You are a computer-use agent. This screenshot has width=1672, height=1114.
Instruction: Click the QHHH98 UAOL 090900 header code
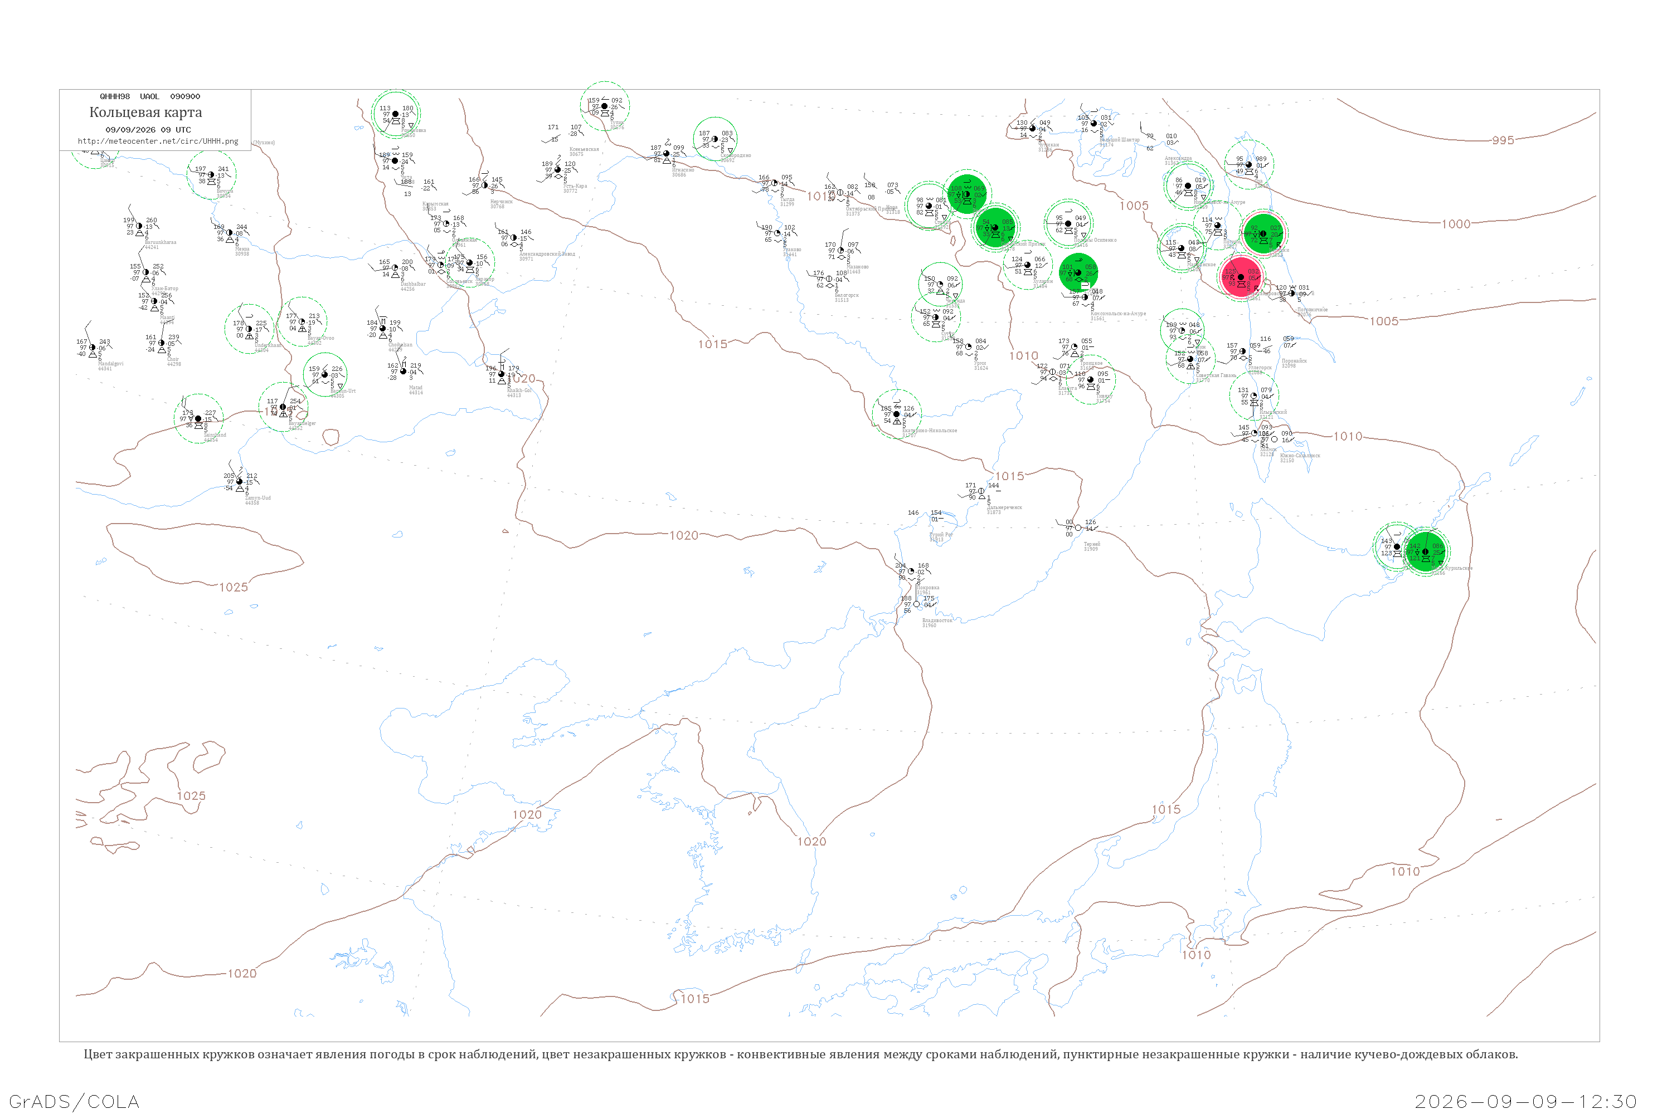[150, 96]
